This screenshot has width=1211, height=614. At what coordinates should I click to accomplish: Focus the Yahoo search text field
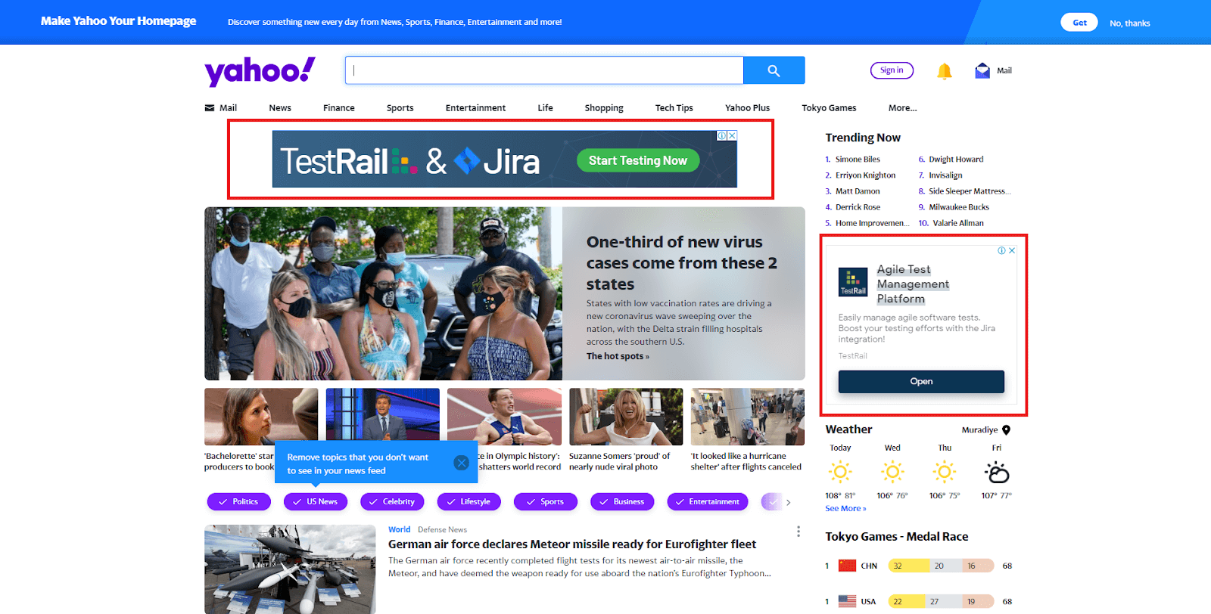(x=545, y=70)
